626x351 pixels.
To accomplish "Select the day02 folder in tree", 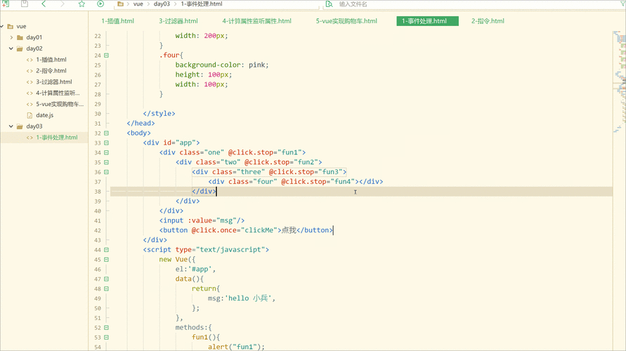I will click(x=34, y=48).
